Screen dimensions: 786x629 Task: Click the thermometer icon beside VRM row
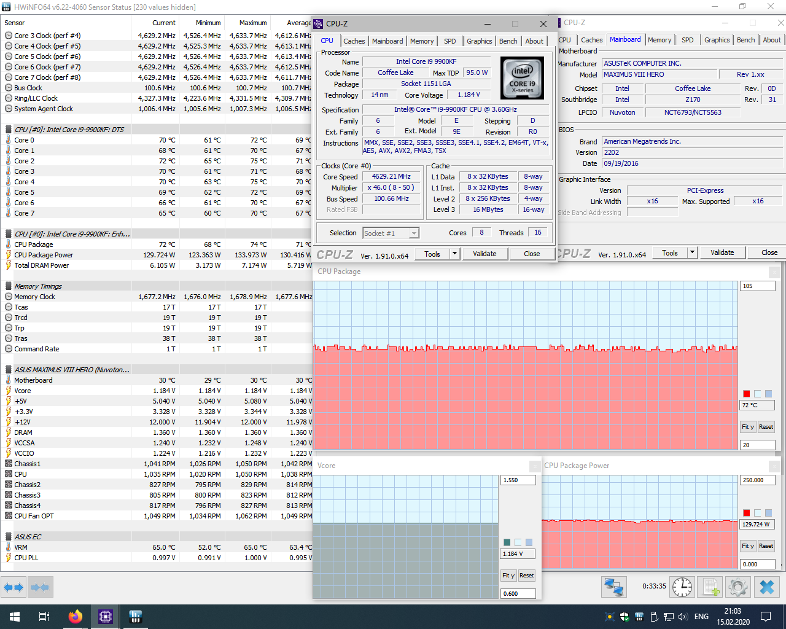pos(9,547)
